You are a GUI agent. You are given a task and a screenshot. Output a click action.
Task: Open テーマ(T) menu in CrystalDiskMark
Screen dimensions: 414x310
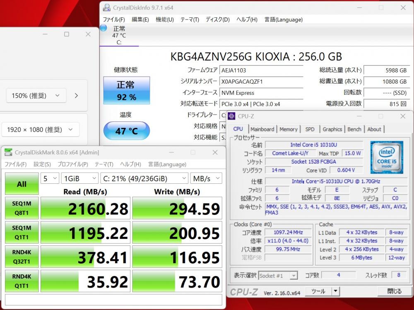(104, 164)
